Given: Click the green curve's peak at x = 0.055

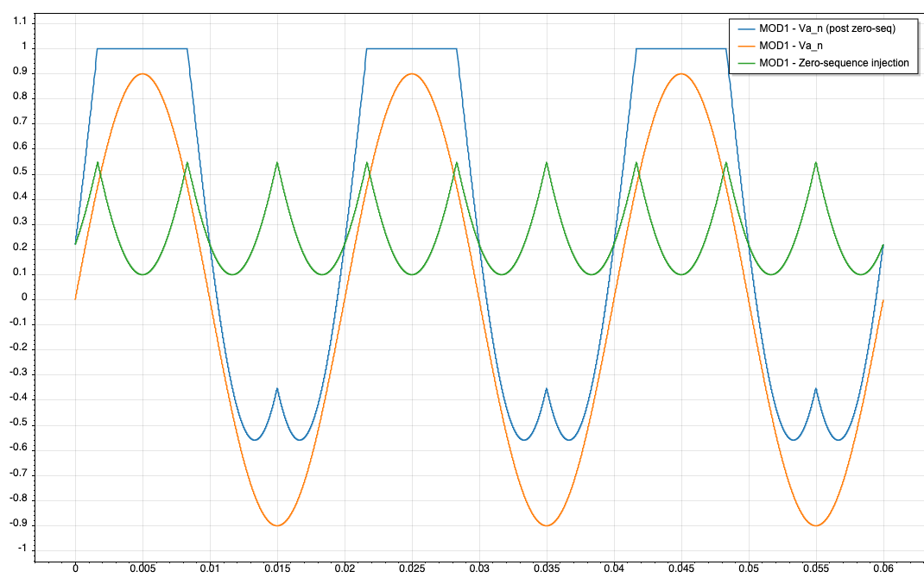Looking at the screenshot, I should pos(816,162).
